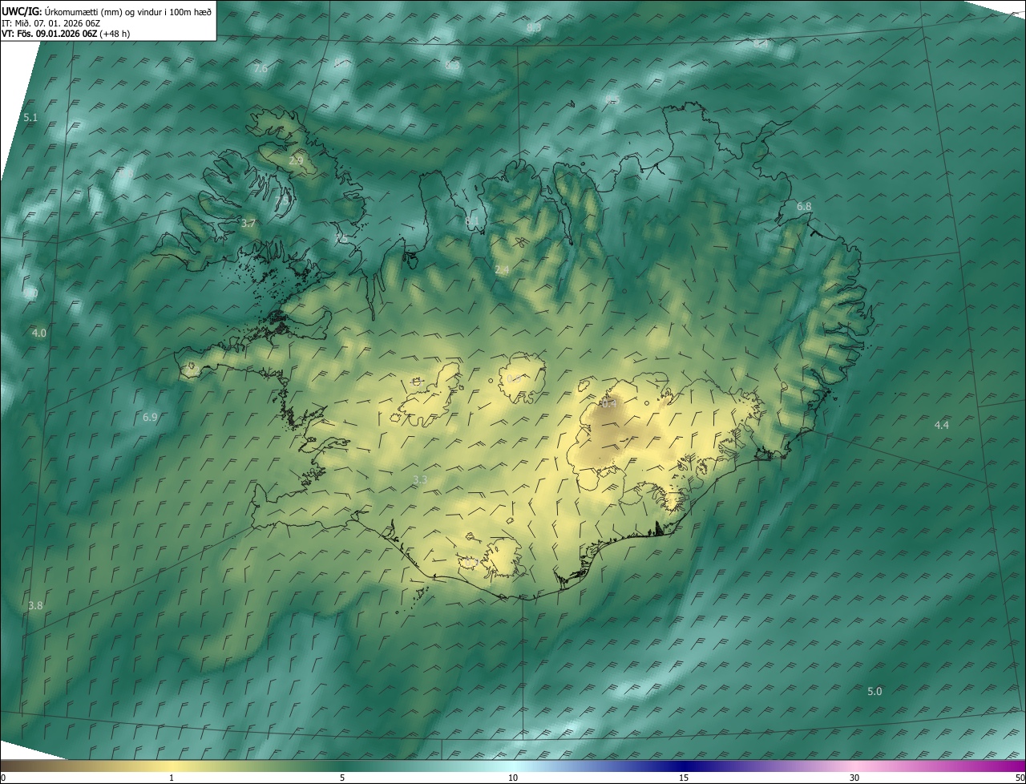Click the 3.8 value label
Screen dimensions: 1026x784
pyautogui.click(x=35, y=606)
